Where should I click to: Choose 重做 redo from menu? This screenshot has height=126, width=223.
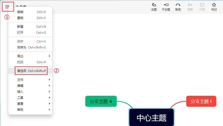pos(30,18)
